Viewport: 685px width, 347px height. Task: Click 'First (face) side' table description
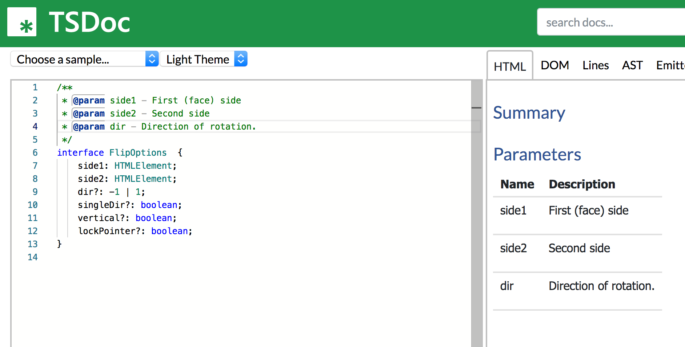pyautogui.click(x=588, y=211)
